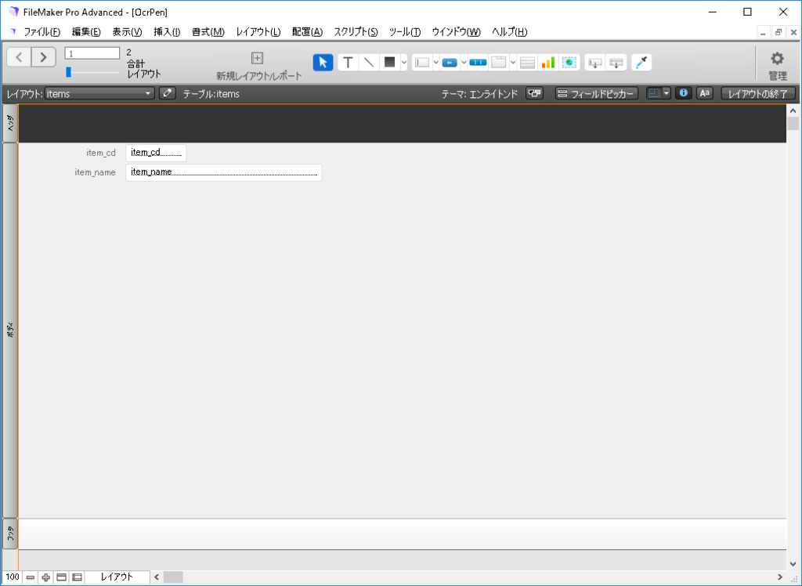Open the Edit menu

[86, 32]
